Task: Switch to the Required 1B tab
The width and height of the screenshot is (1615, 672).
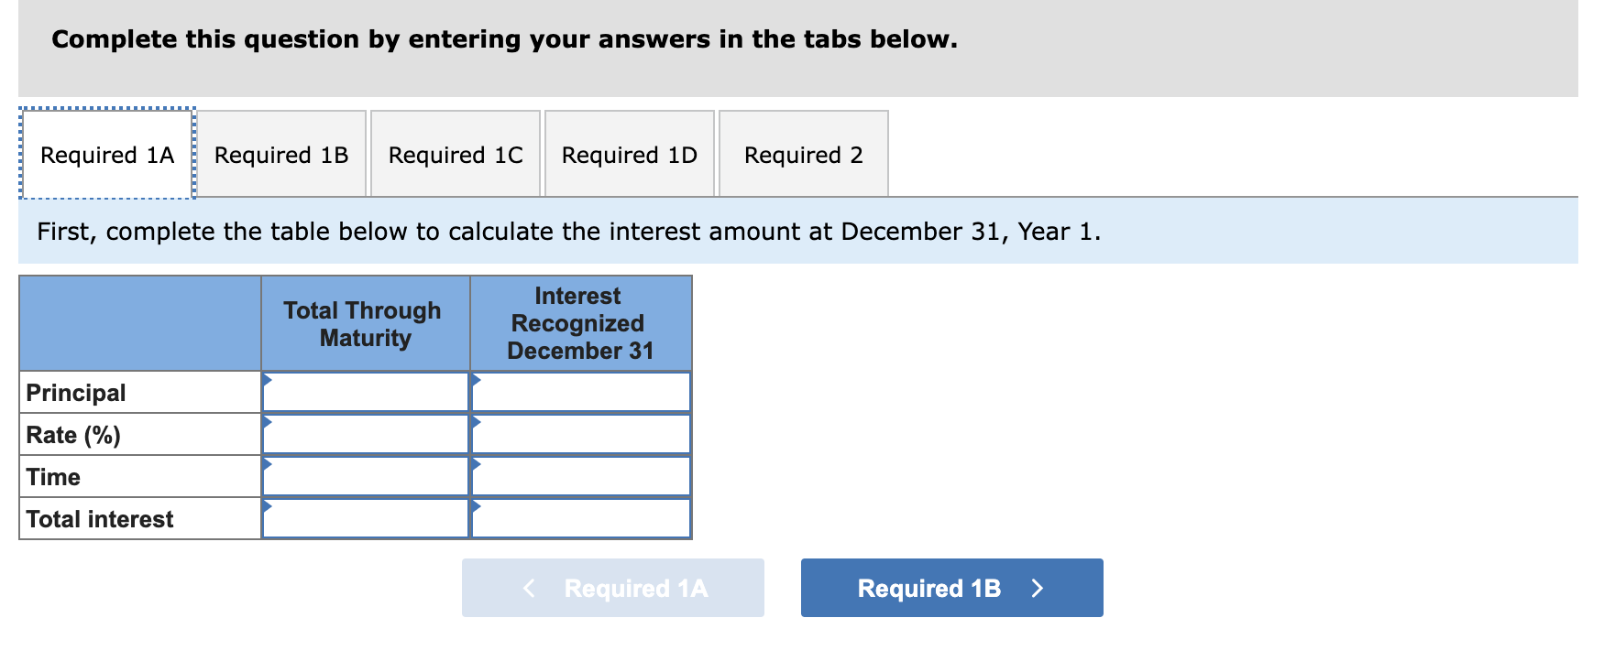Action: 281,154
